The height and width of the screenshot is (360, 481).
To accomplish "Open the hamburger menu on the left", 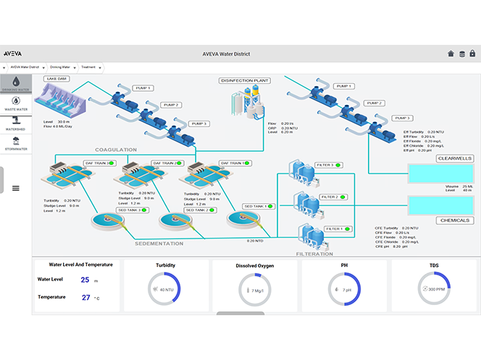I will (x=15, y=188).
